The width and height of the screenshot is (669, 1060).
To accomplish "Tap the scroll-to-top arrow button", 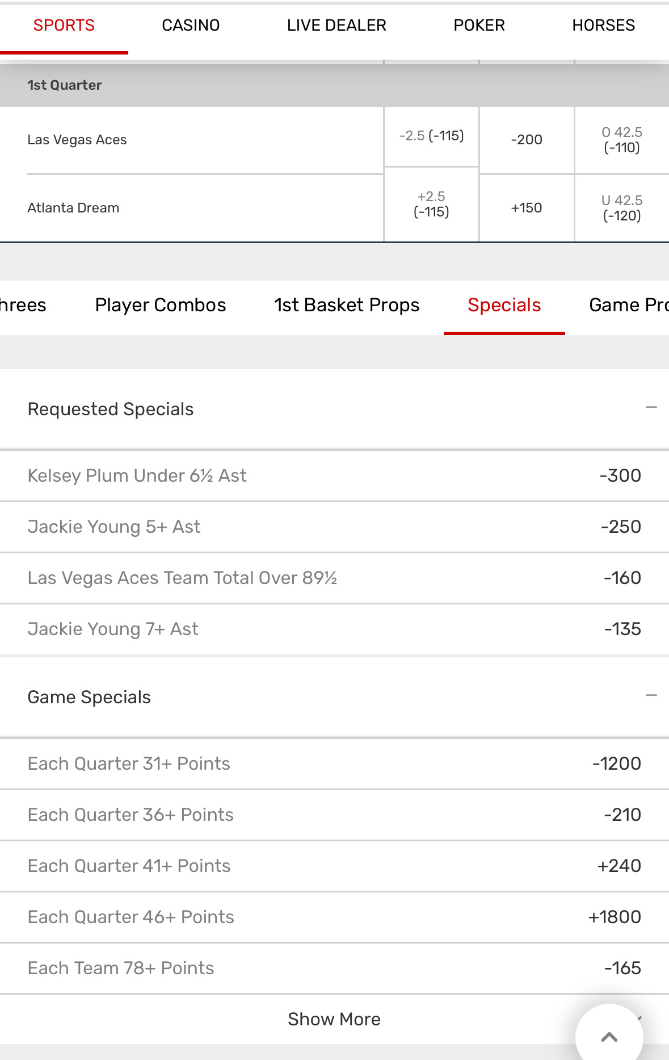I will pos(609,1037).
